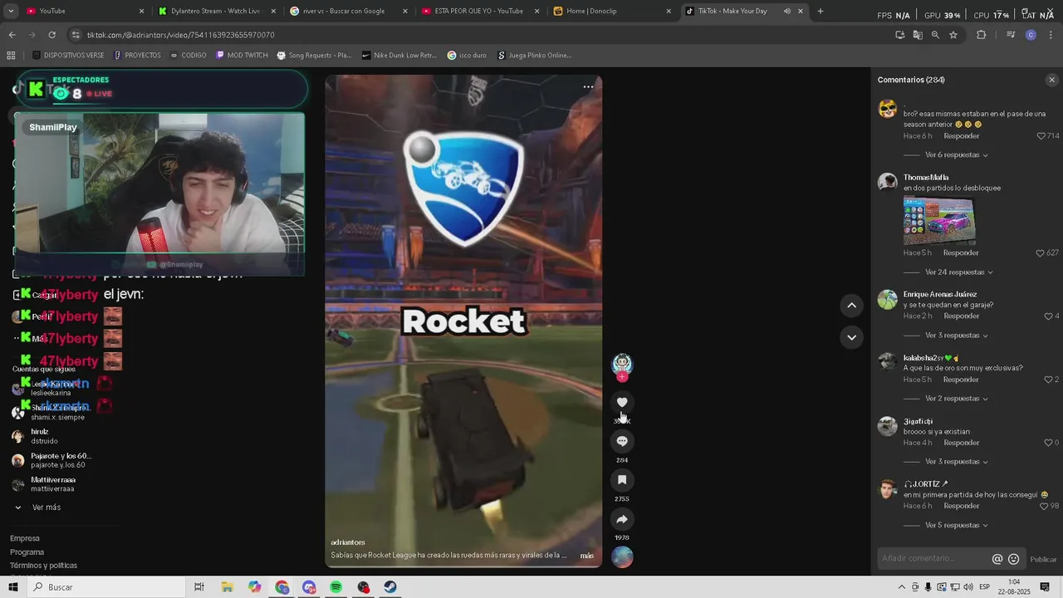The width and height of the screenshot is (1063, 598).
Task: Click Responder on J.ORTIZ's comment
Action: [x=961, y=506]
